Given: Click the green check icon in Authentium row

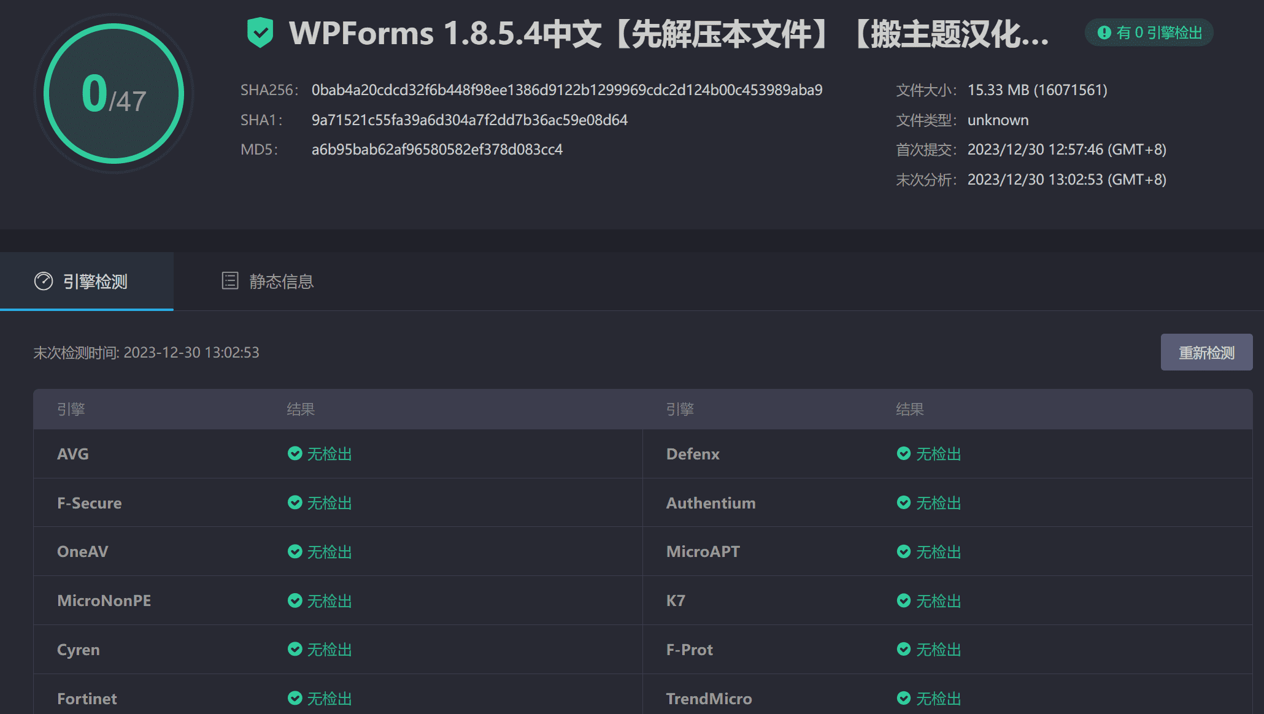Looking at the screenshot, I should [904, 502].
